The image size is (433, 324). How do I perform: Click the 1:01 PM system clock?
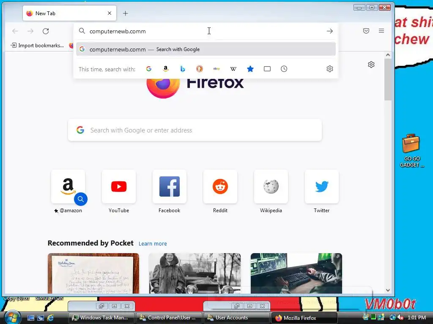(x=417, y=317)
